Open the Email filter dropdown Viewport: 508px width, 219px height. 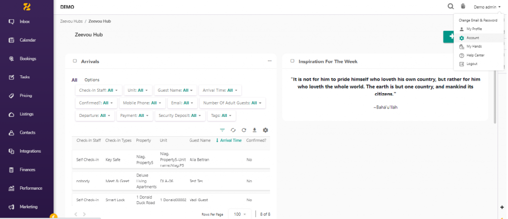point(183,103)
